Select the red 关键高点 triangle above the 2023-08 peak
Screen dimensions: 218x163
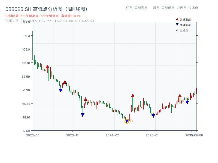[47, 66]
